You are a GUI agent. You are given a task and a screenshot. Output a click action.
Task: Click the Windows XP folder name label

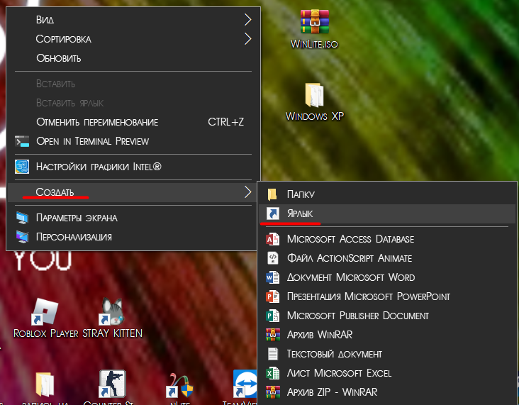pos(314,116)
